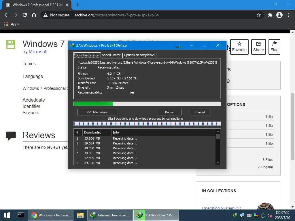The height and width of the screenshot is (221, 295).
Task: Open the taskbar clock showing 07:20
Action: pos(283,215)
